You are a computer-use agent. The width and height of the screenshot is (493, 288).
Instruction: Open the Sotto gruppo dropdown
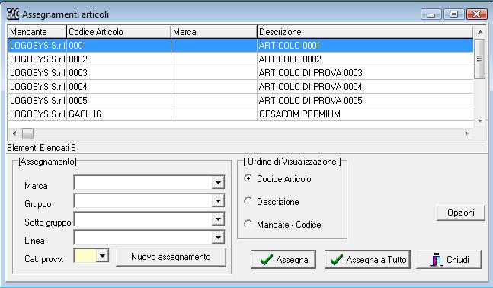coord(218,219)
